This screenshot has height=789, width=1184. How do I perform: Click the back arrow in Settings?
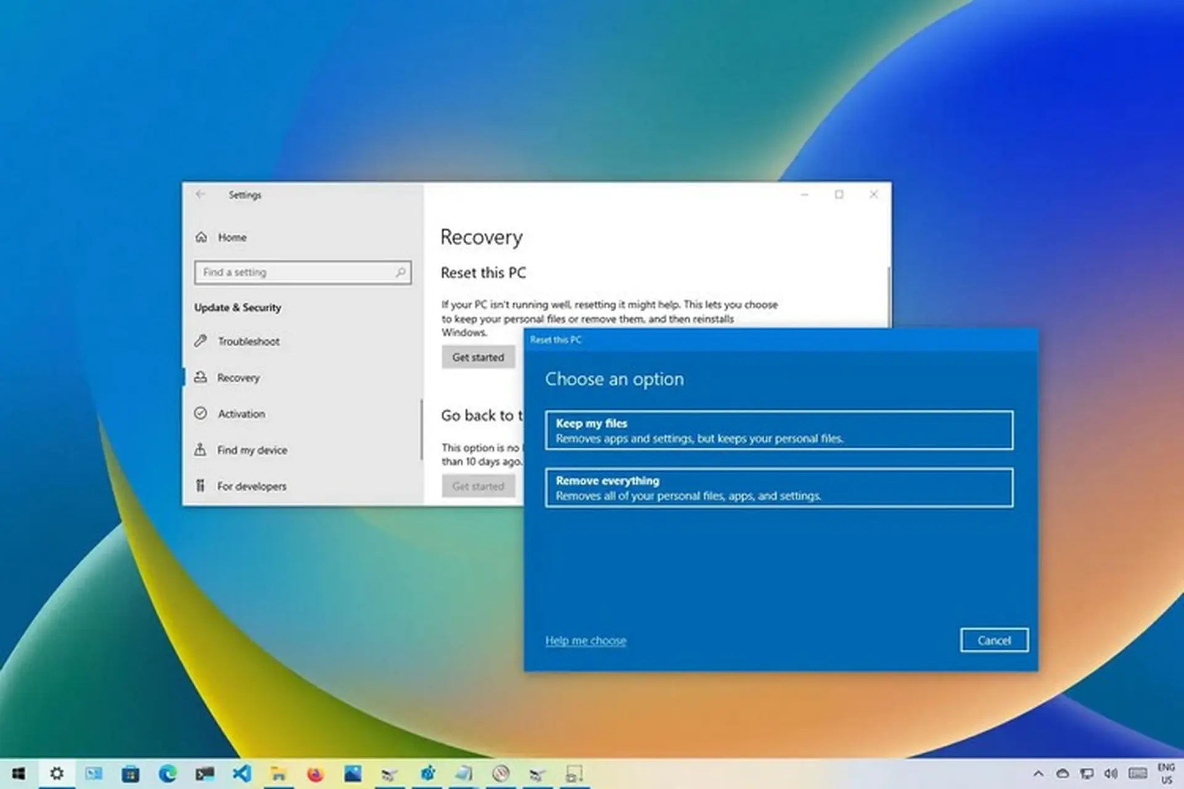pyautogui.click(x=200, y=195)
